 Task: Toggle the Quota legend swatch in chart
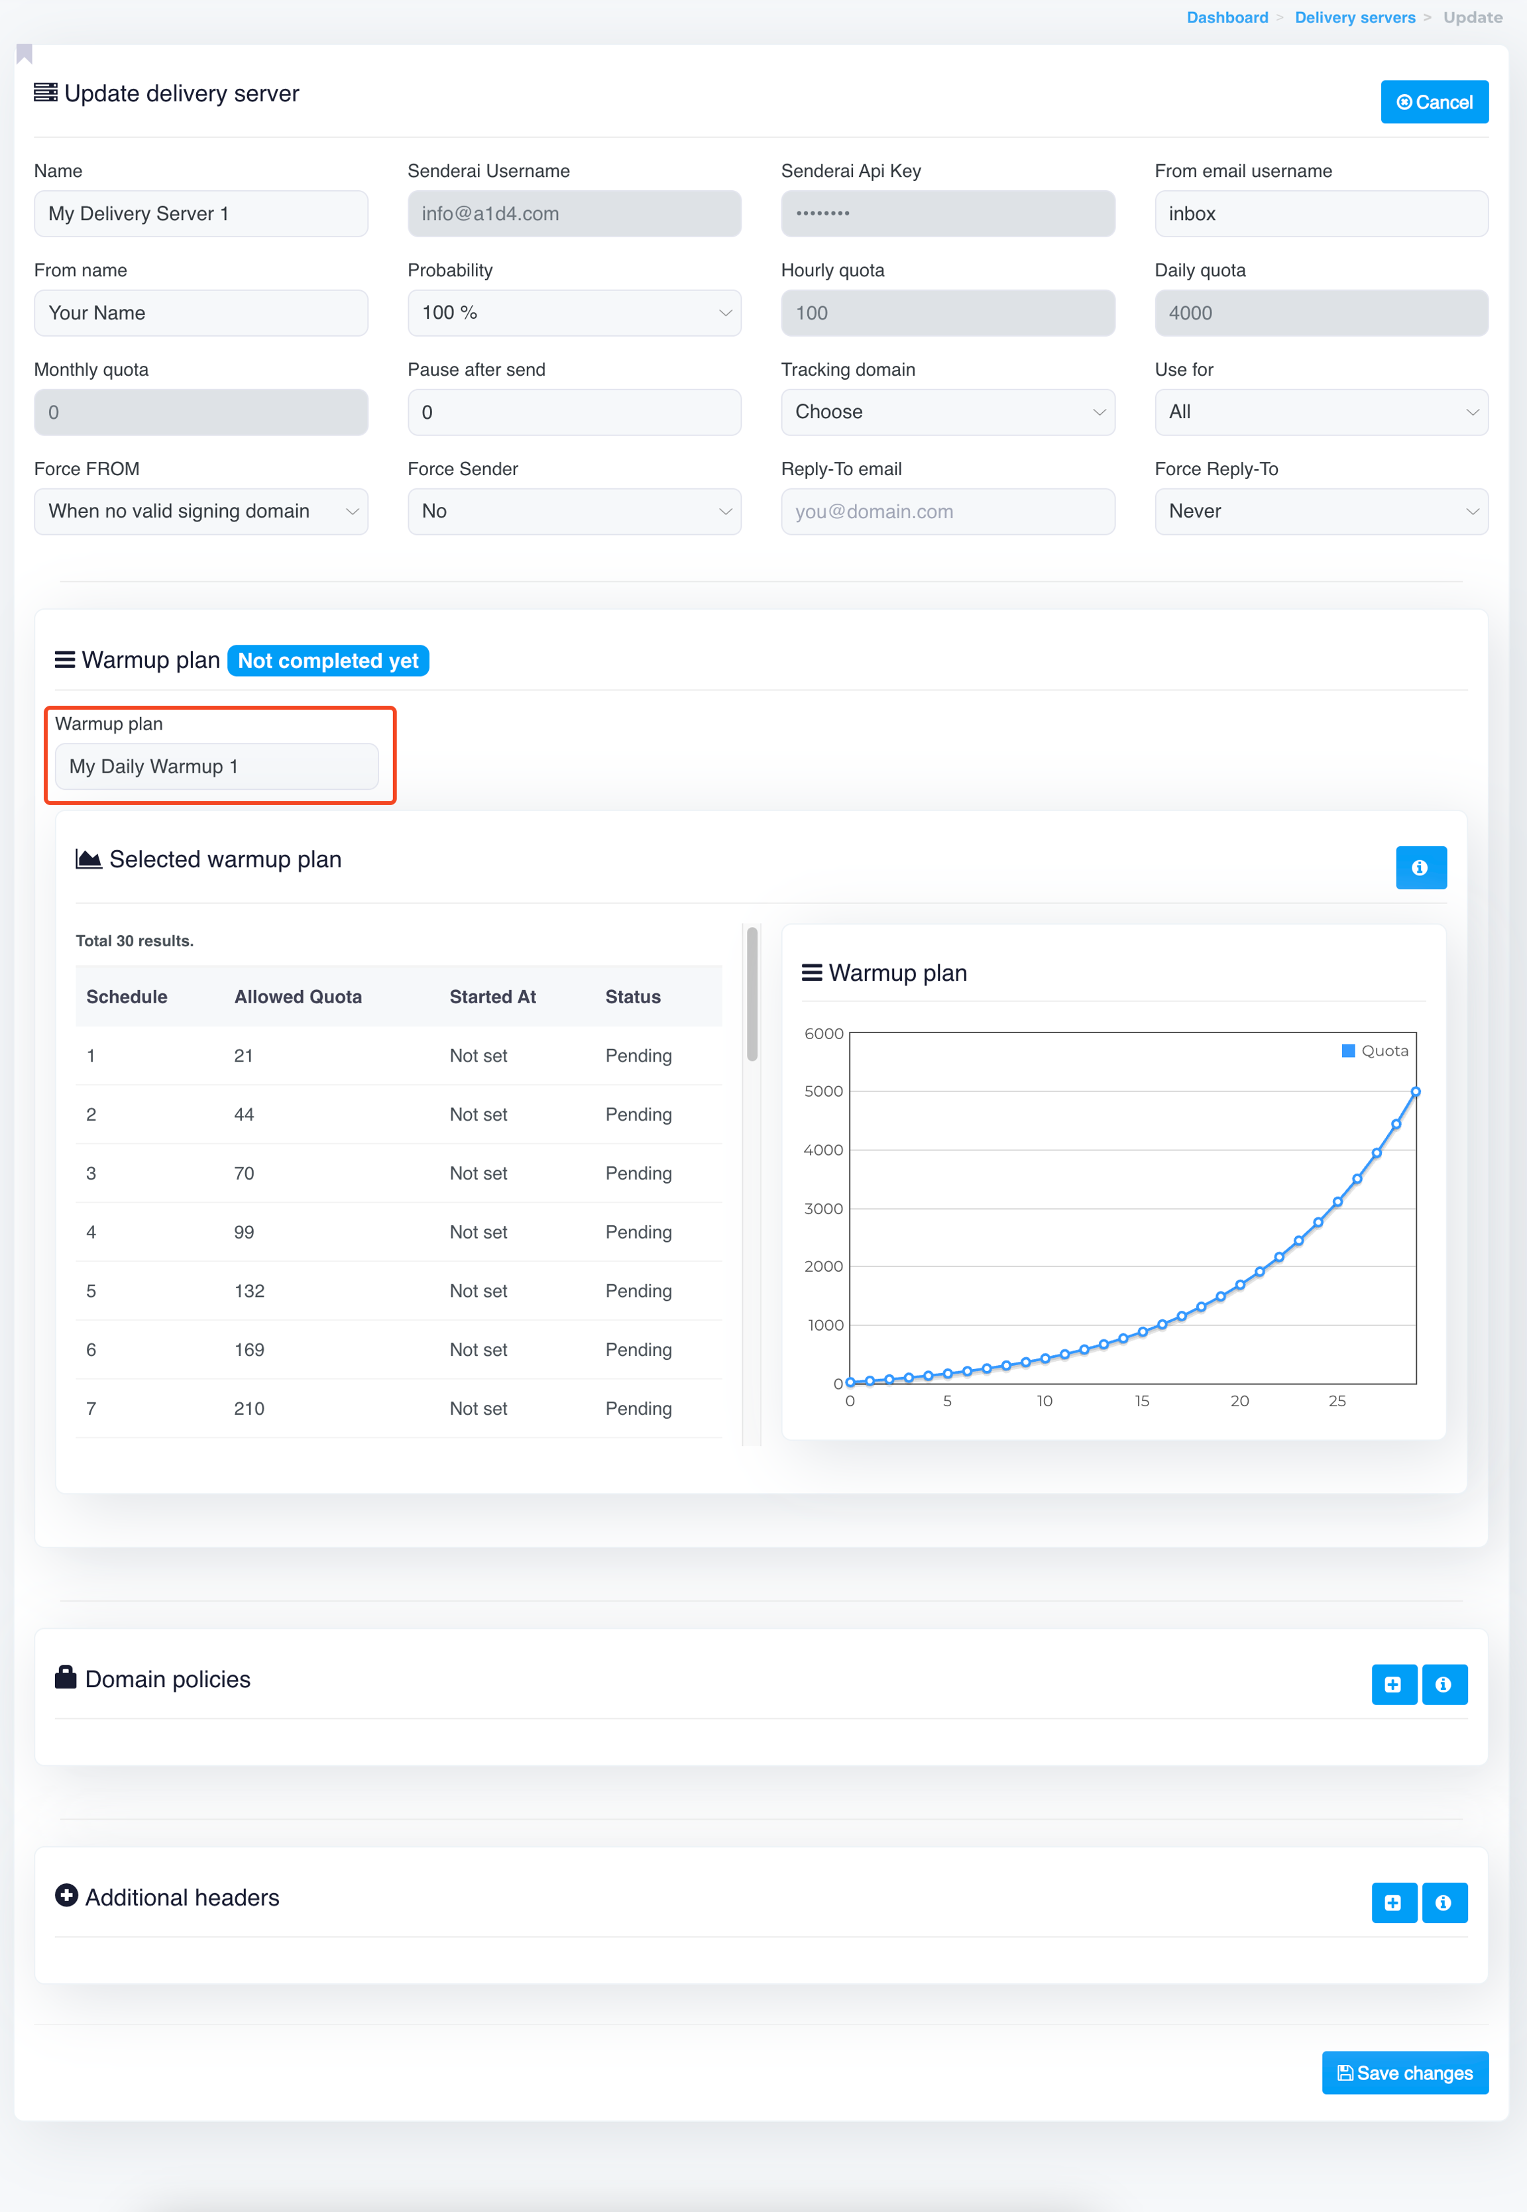(1348, 1050)
